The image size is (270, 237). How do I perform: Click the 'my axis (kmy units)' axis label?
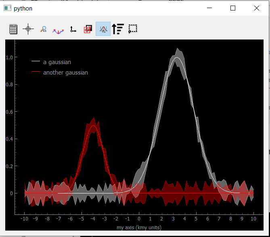pos(139,228)
